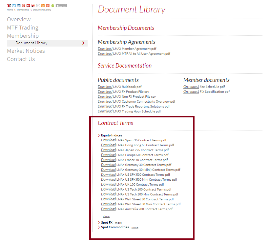
Task: Download LMAX Trading Hour Schedule pdf
Action: click(x=105, y=111)
